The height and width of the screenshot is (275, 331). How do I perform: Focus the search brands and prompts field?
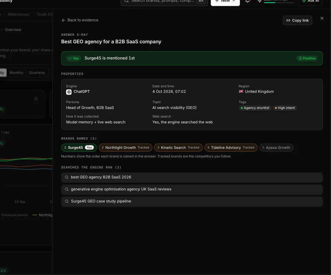(164, 2)
